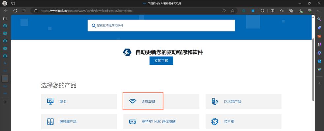Click the magnifier icon in the search box
Viewport: 324px width, 131px height.
click(x=94, y=26)
